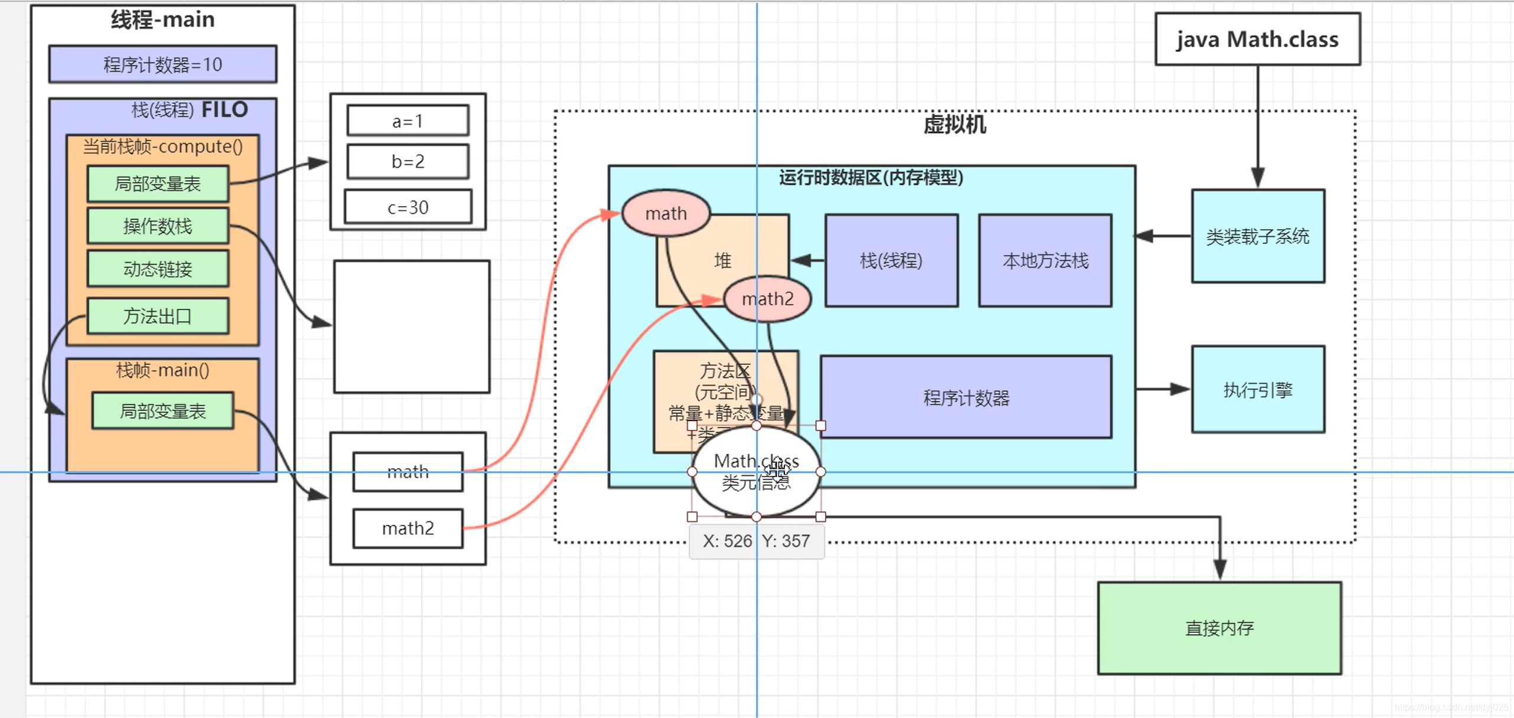Click the 线程-main title text
Viewport: 1514px width, 718px height.
click(x=163, y=19)
